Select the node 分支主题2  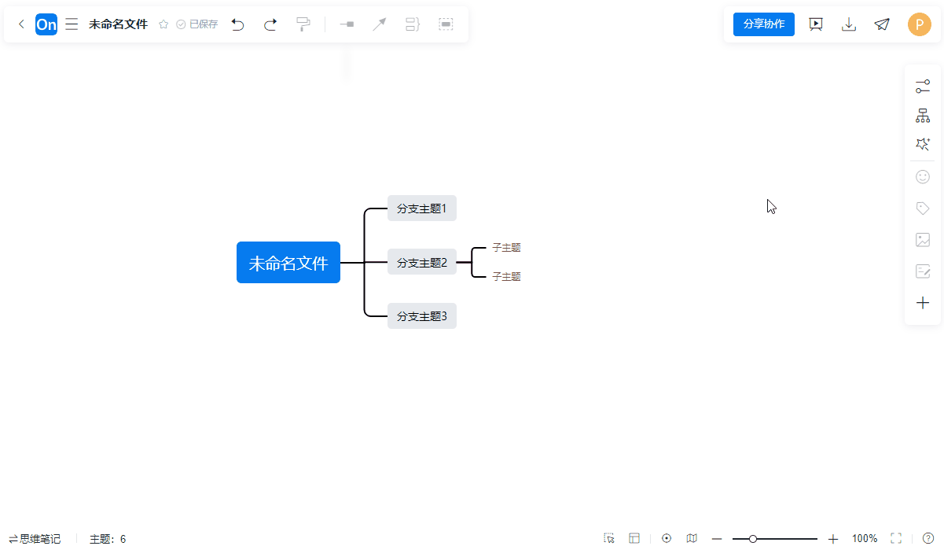pyautogui.click(x=422, y=262)
